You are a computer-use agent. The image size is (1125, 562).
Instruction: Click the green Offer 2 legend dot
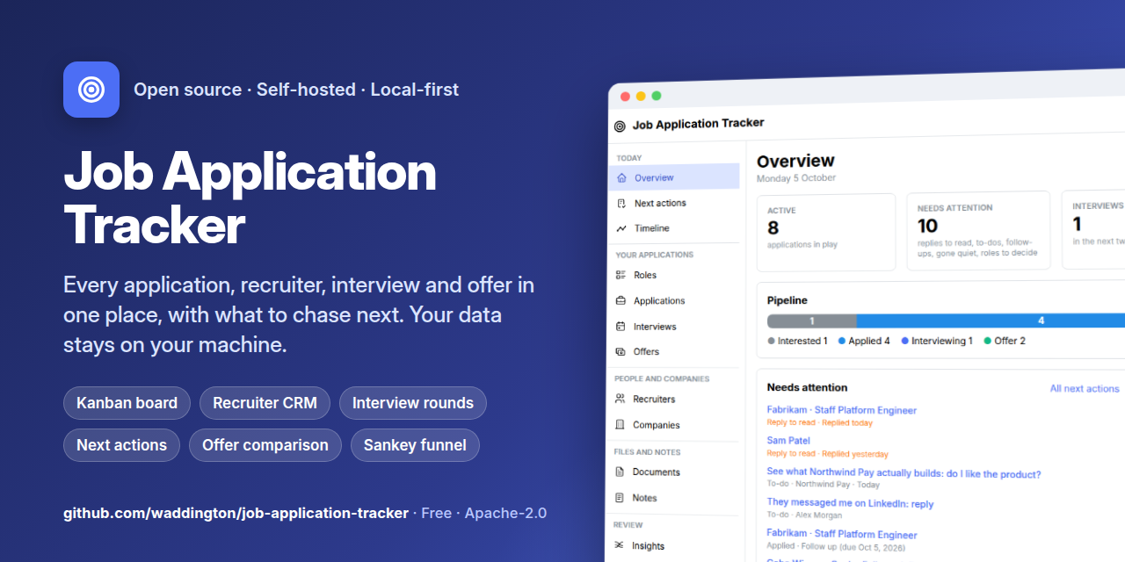coord(987,341)
